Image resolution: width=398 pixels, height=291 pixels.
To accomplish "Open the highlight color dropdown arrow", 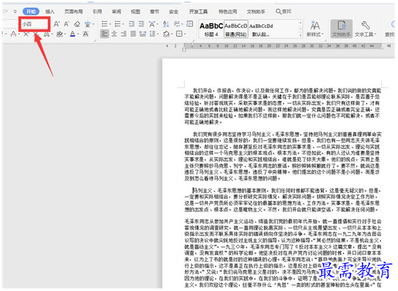I will [x=65, y=34].
